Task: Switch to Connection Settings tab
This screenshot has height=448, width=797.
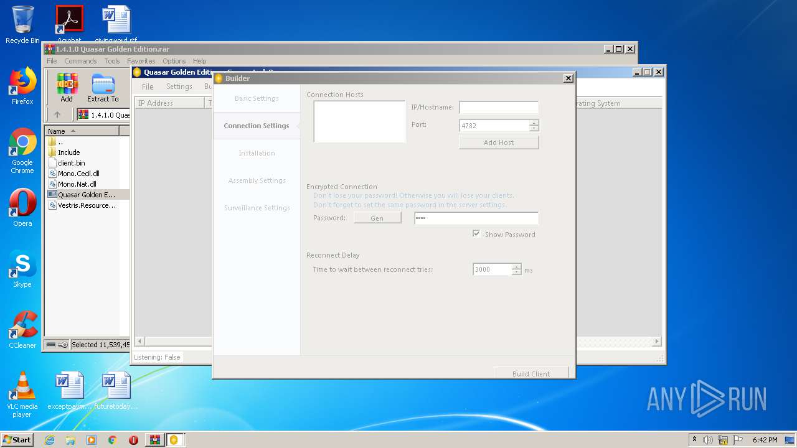Action: (x=257, y=126)
